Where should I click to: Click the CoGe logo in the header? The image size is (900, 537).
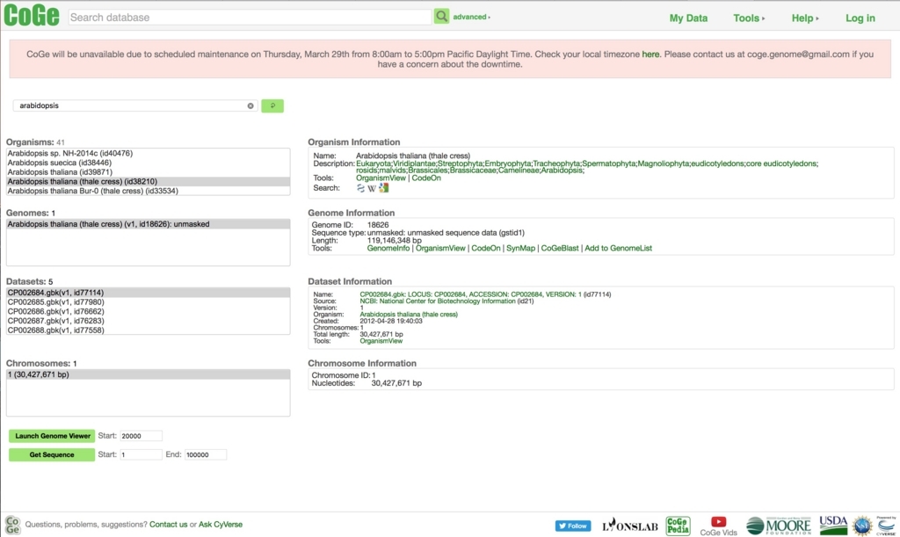point(32,15)
